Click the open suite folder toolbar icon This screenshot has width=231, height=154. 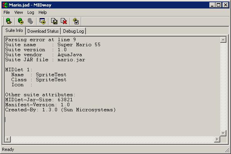tap(9, 21)
